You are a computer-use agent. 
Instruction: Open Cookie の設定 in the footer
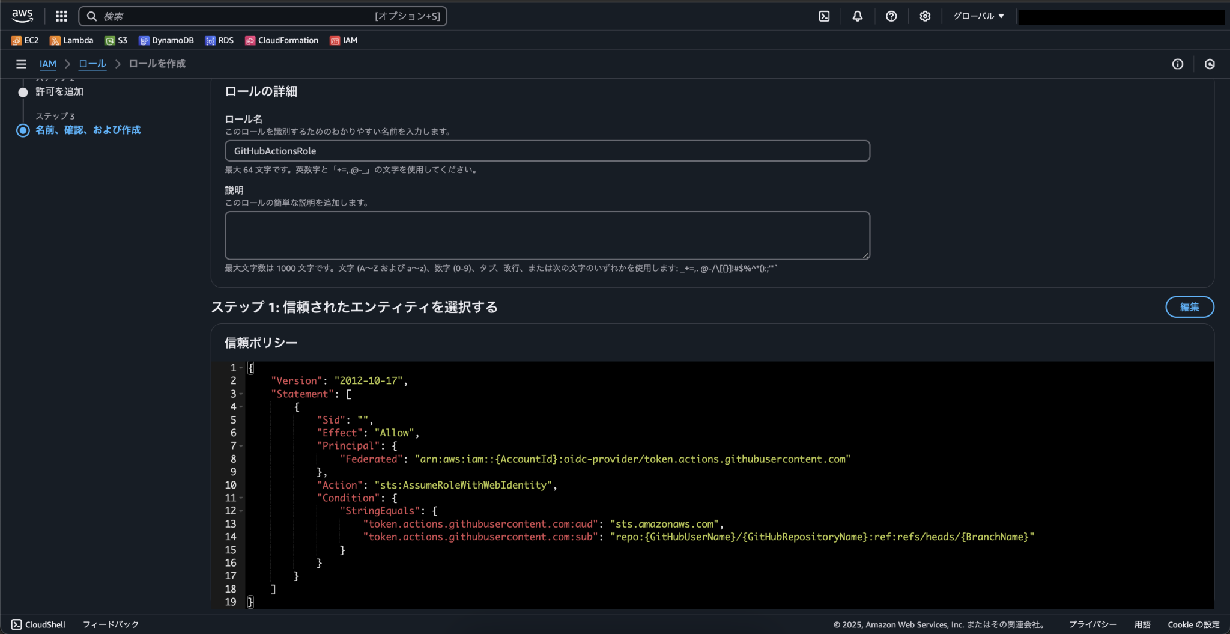(1195, 624)
